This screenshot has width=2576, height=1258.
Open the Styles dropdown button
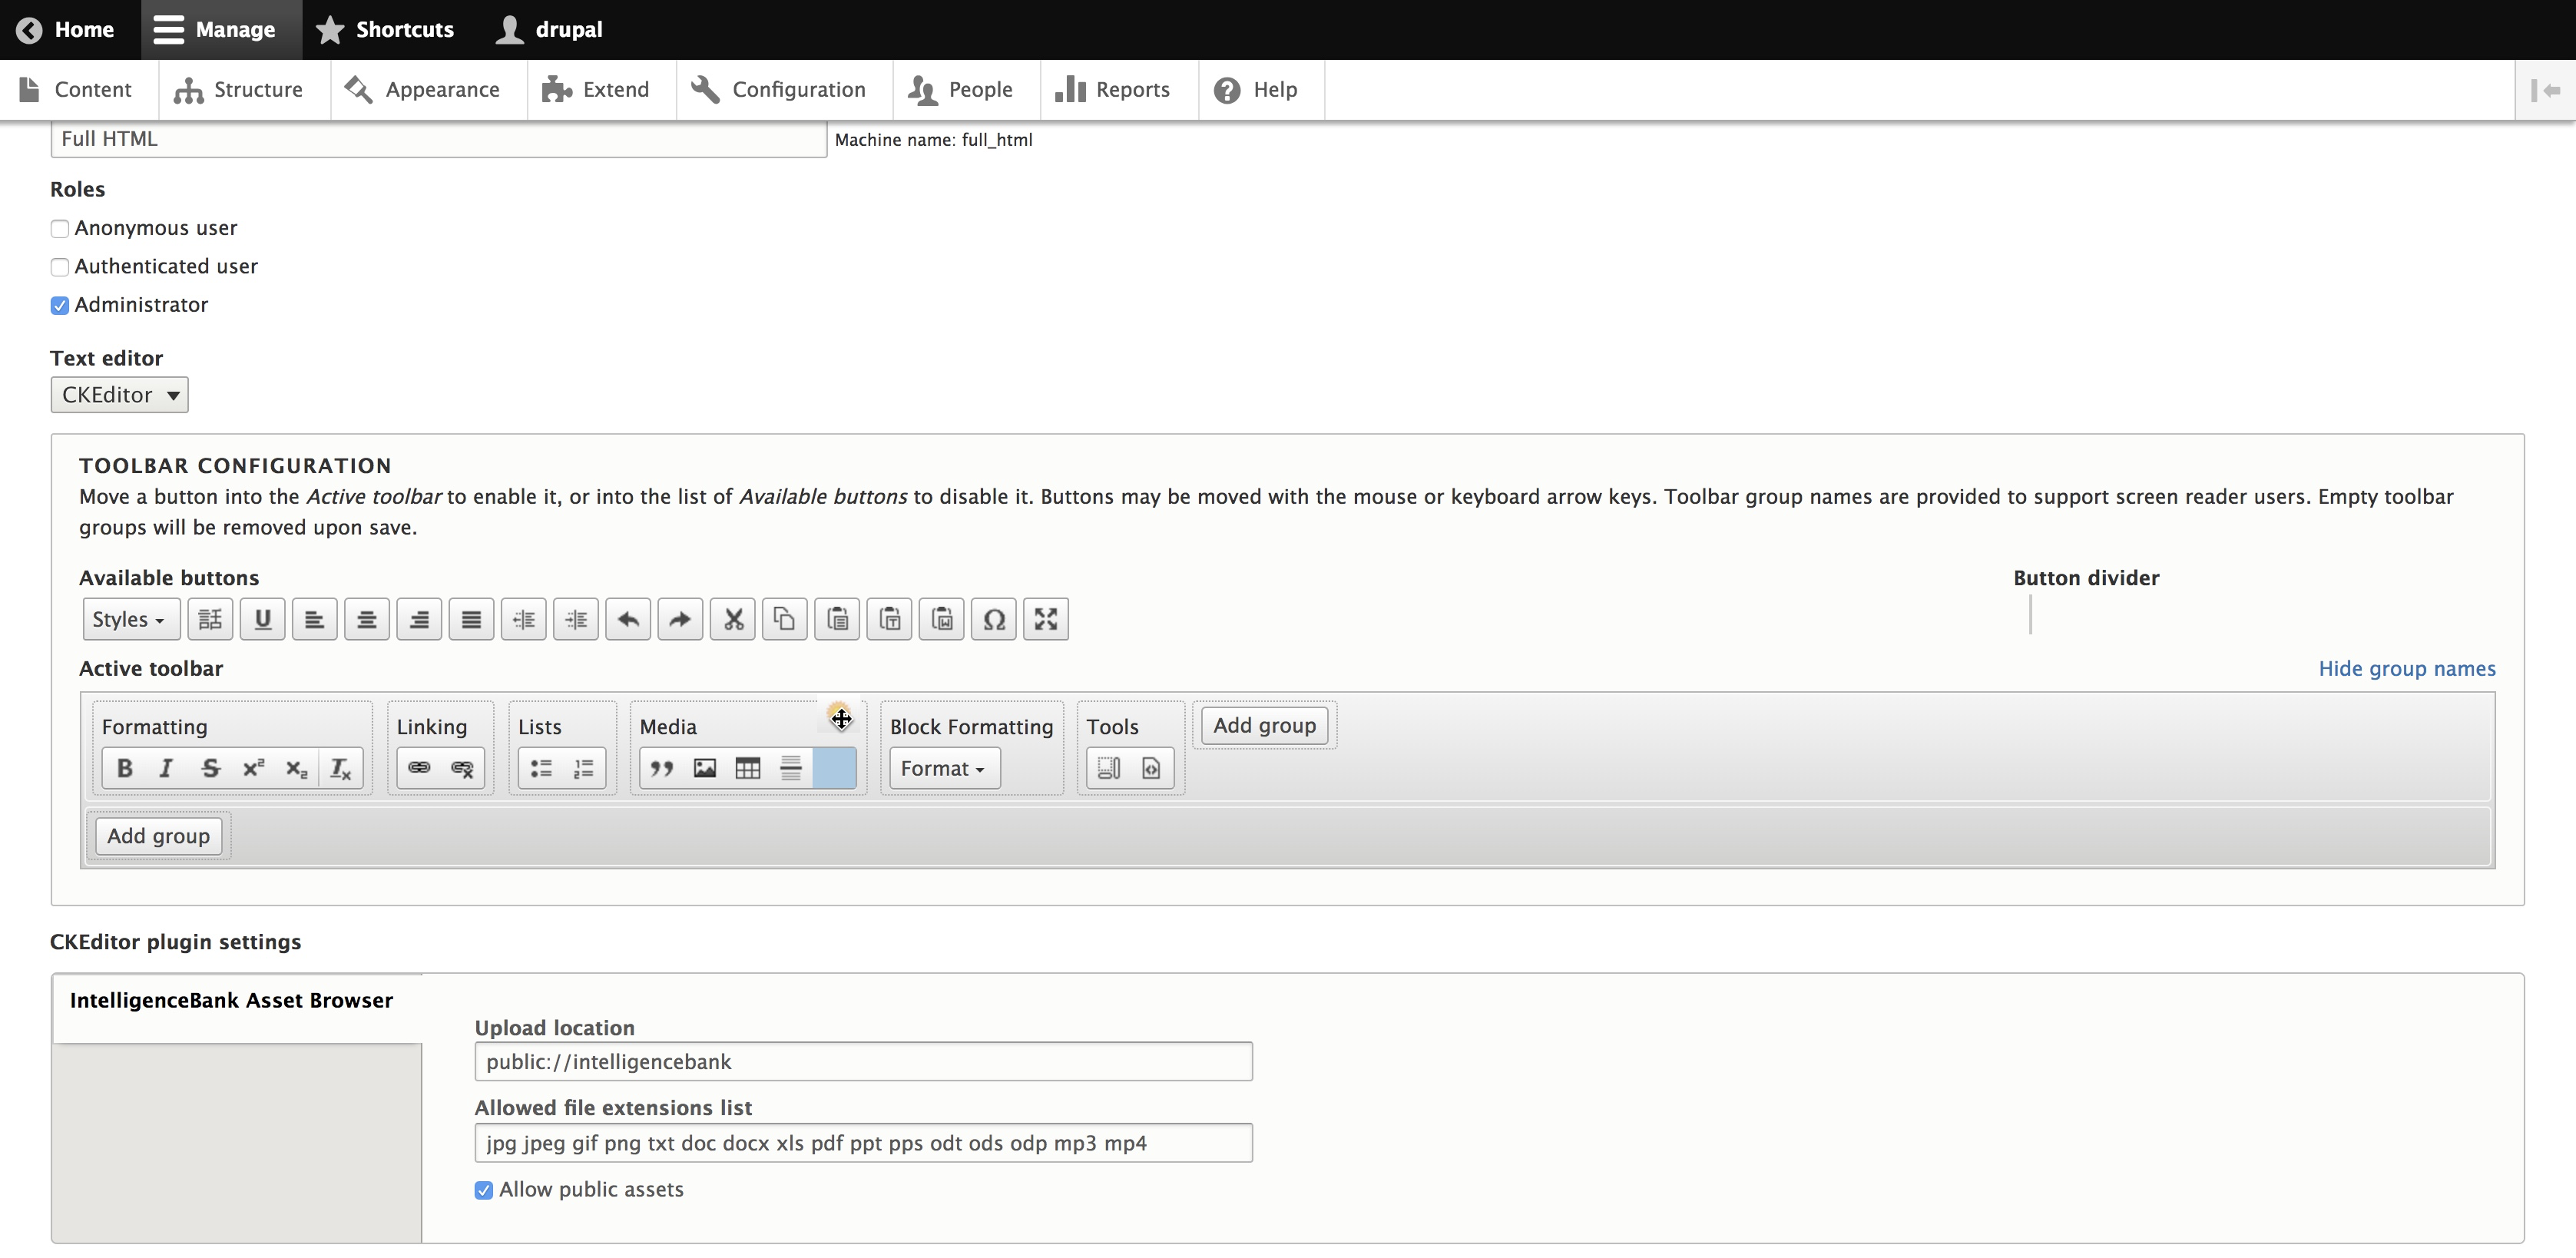[x=130, y=619]
